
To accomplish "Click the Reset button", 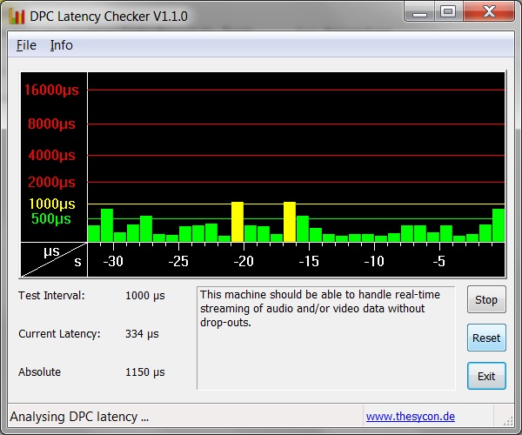I will pyautogui.click(x=486, y=338).
